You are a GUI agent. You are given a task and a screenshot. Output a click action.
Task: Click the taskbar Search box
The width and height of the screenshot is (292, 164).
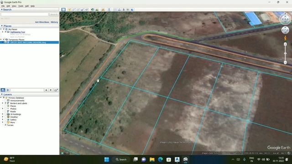point(121,159)
